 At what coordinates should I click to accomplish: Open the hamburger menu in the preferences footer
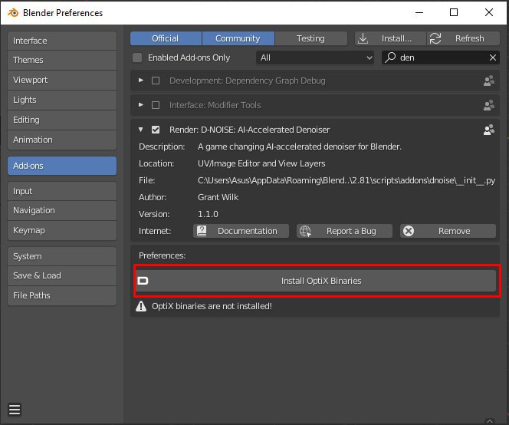click(x=15, y=410)
